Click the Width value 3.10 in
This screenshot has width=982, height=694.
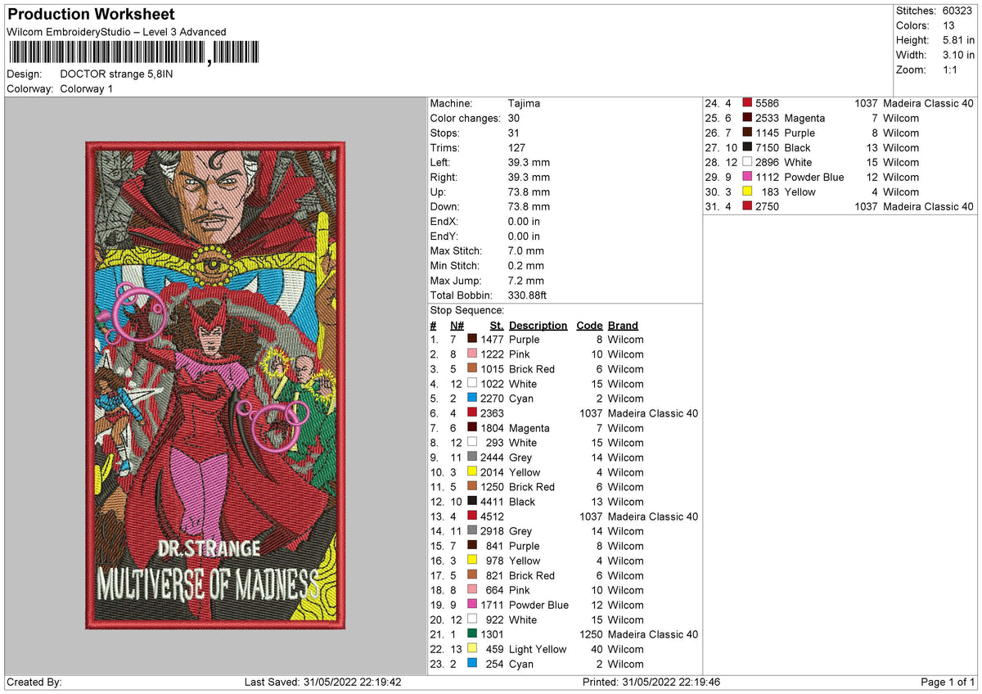[x=959, y=55]
